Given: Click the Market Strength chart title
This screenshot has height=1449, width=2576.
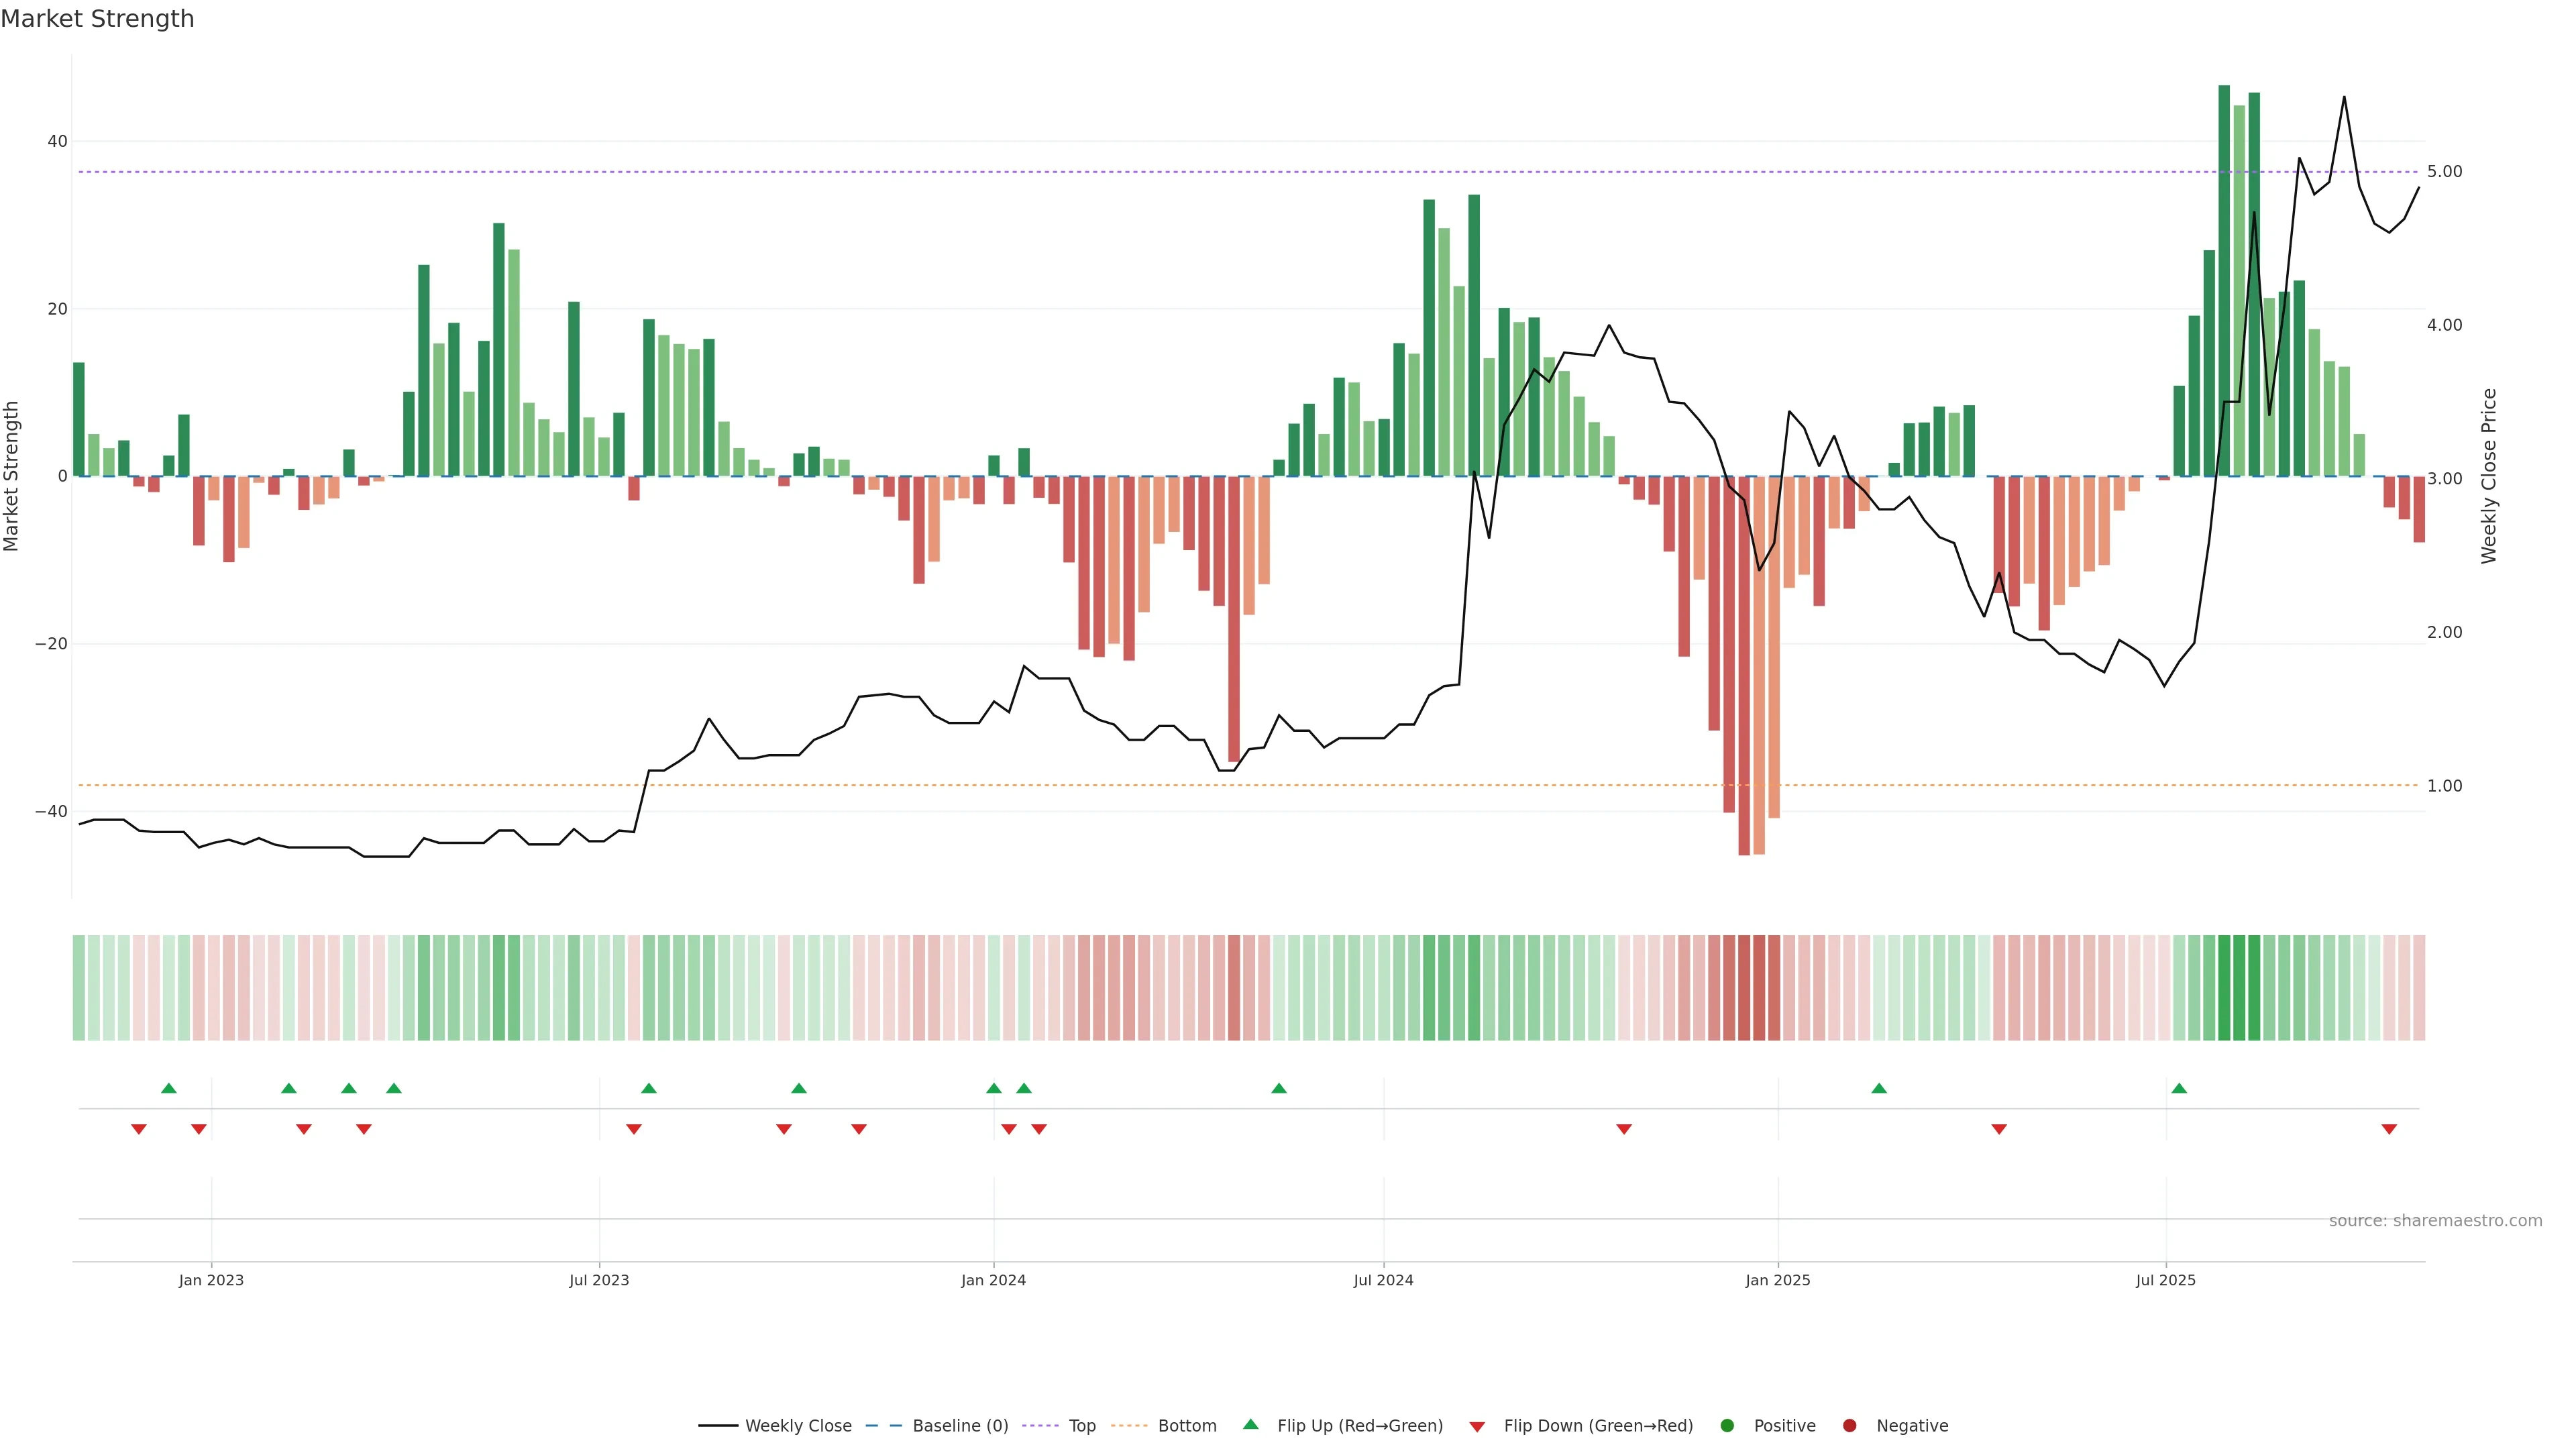Looking at the screenshot, I should 97,19.
